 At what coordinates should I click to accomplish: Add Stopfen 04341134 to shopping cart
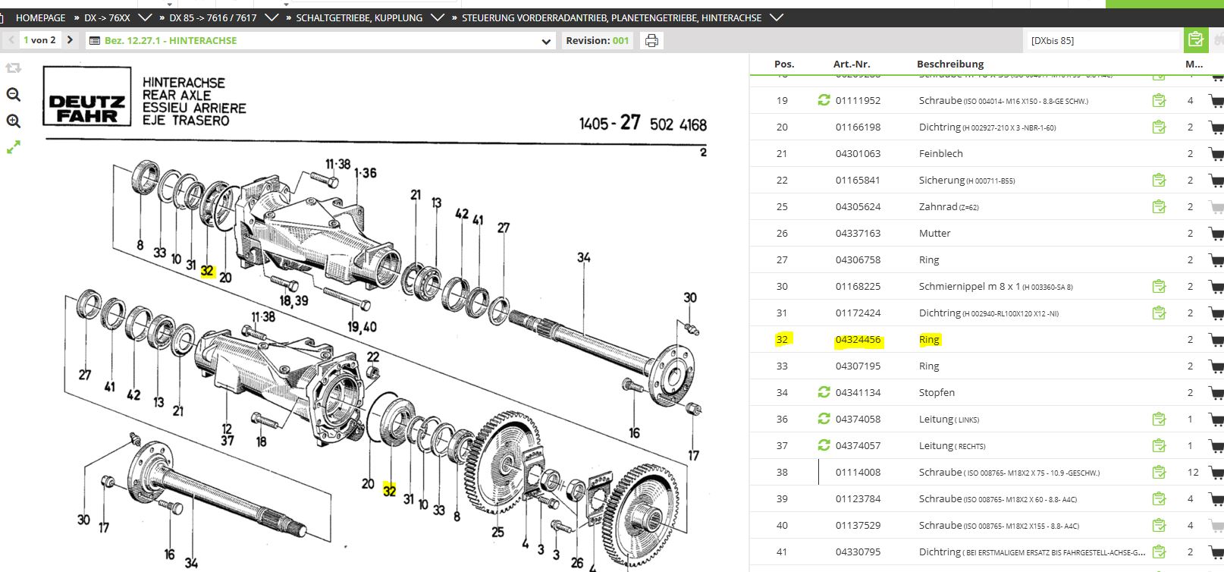pyautogui.click(x=1216, y=393)
